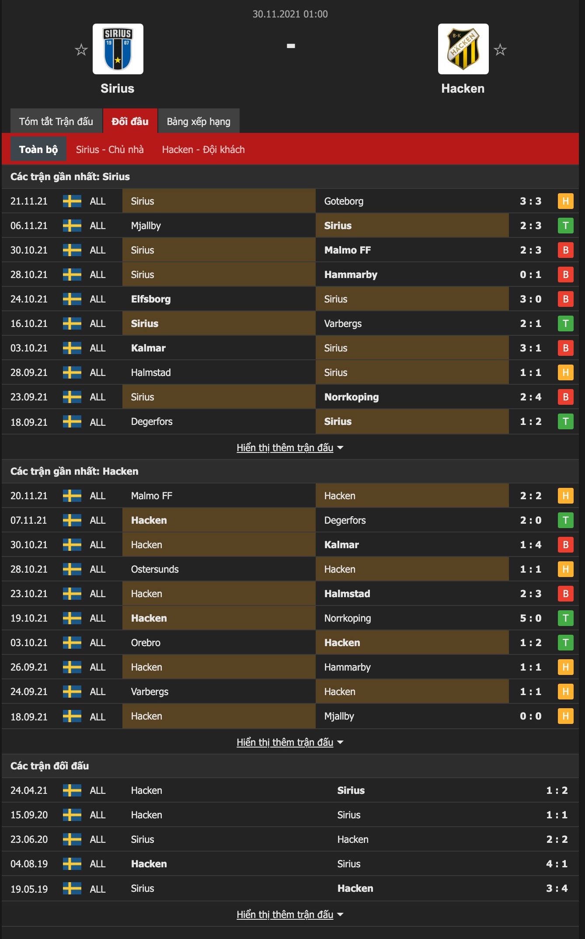Filter by Sirius - Chủ nhà
Screen dimensions: 585x939
110,150
